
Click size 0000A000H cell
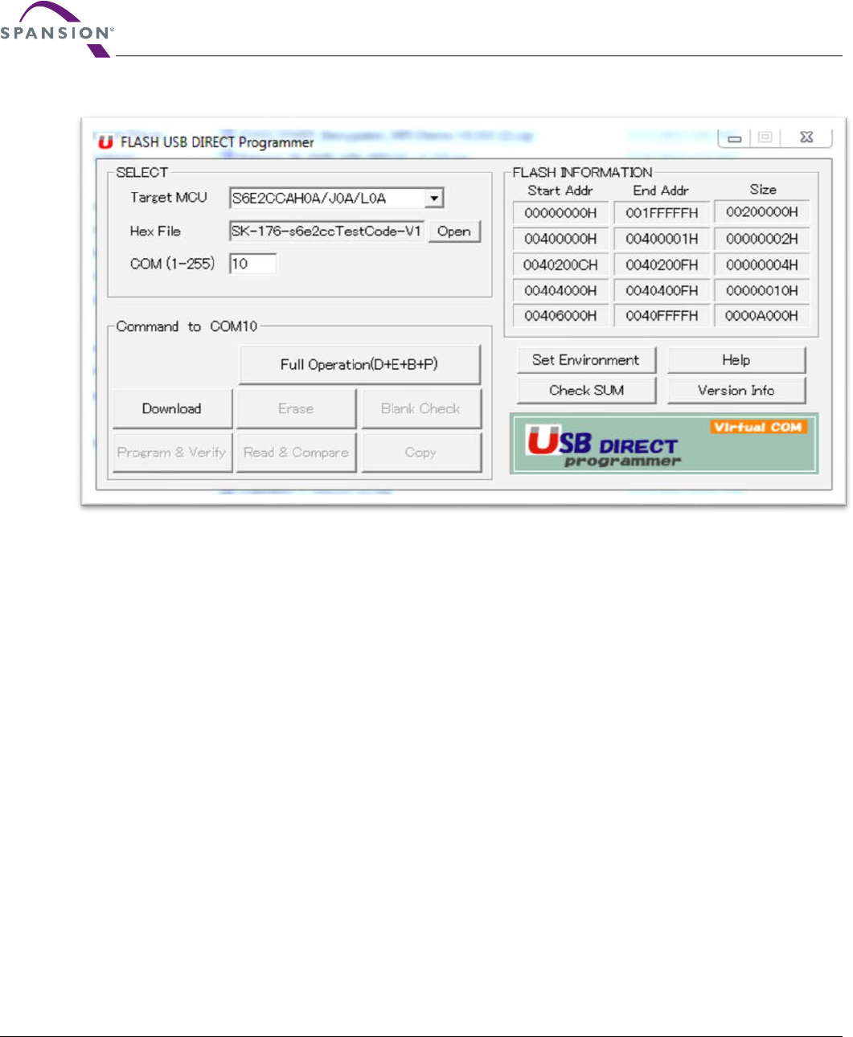coord(762,316)
